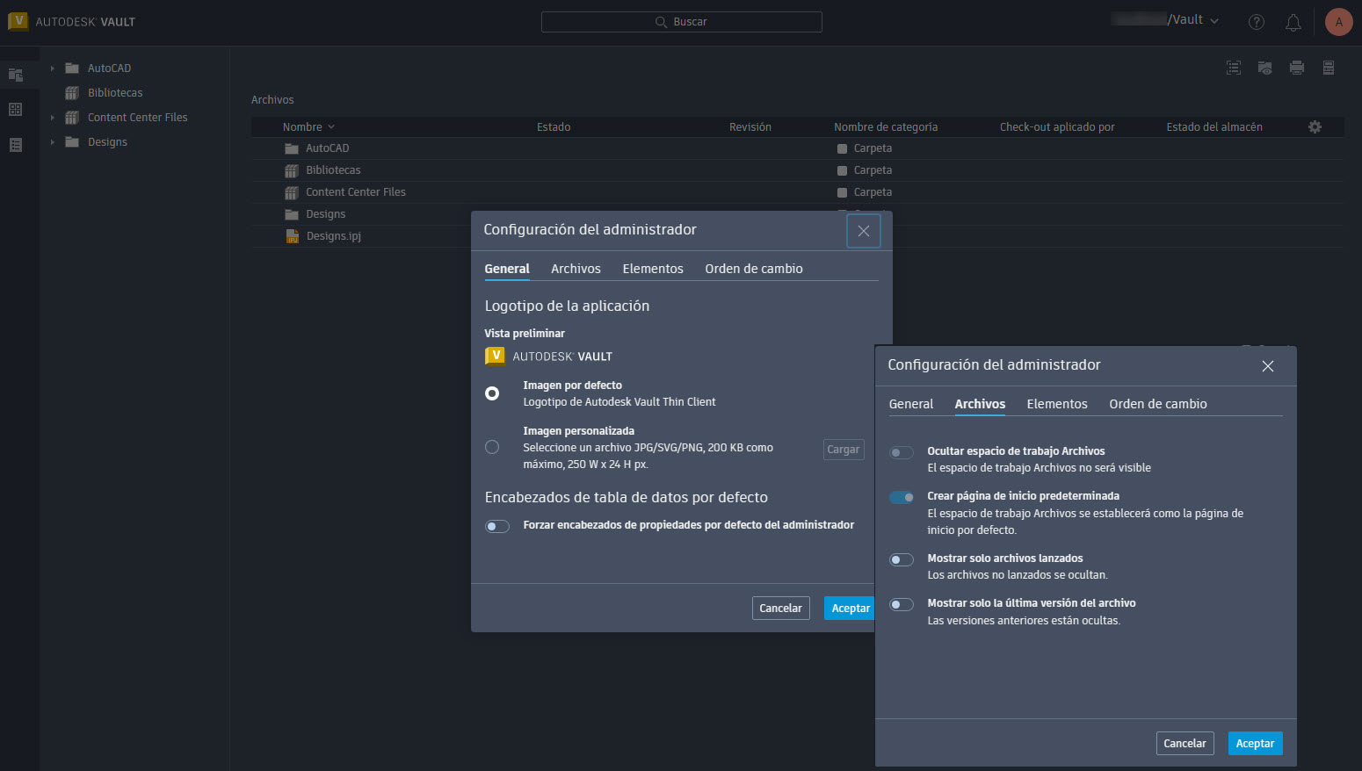Enable Mostrar solo archivos lanzados

coord(902,559)
